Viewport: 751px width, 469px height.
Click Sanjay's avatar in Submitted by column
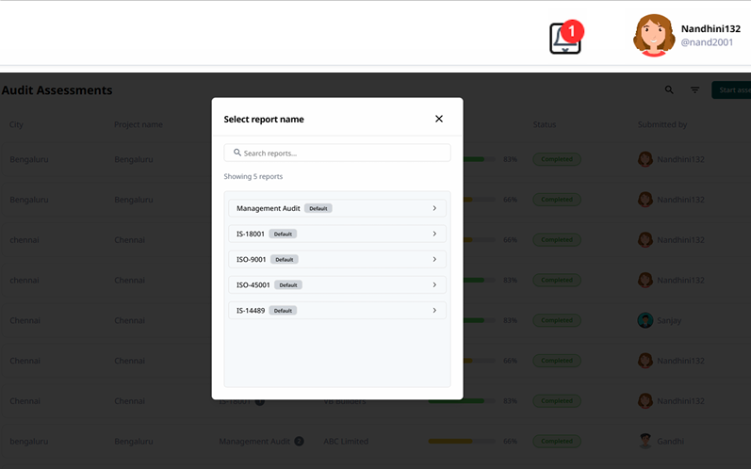pos(645,320)
